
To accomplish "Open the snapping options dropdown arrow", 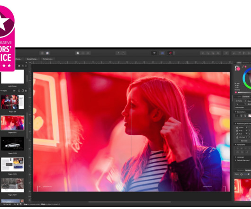I will (174, 53).
